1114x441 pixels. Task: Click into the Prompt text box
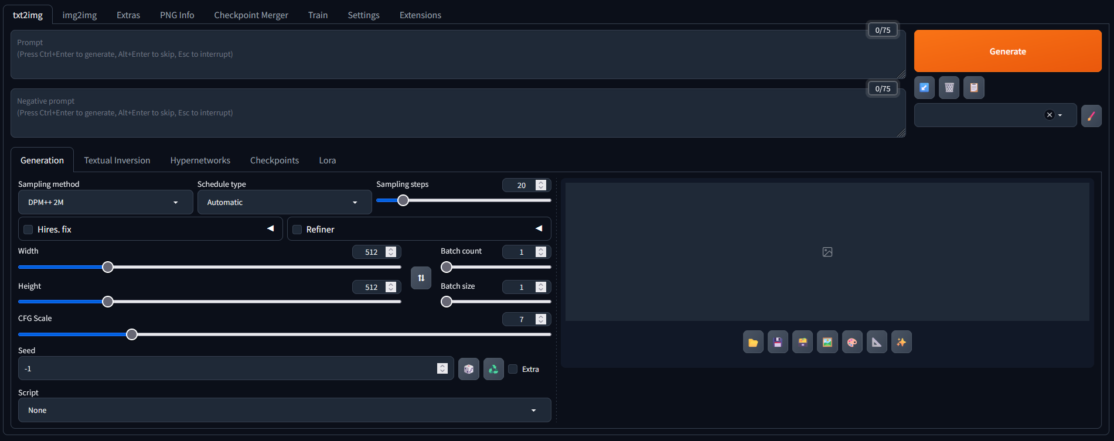[458, 54]
